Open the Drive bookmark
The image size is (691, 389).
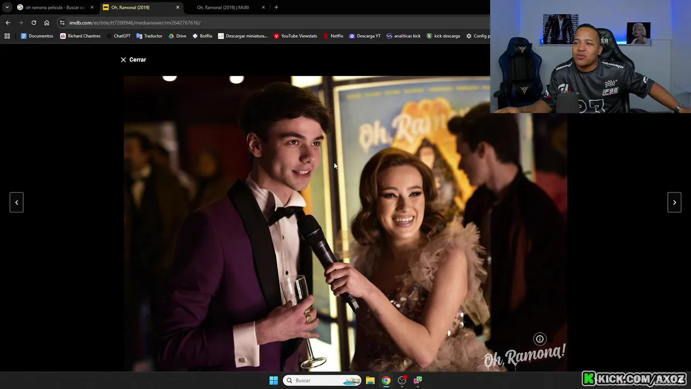[177, 36]
